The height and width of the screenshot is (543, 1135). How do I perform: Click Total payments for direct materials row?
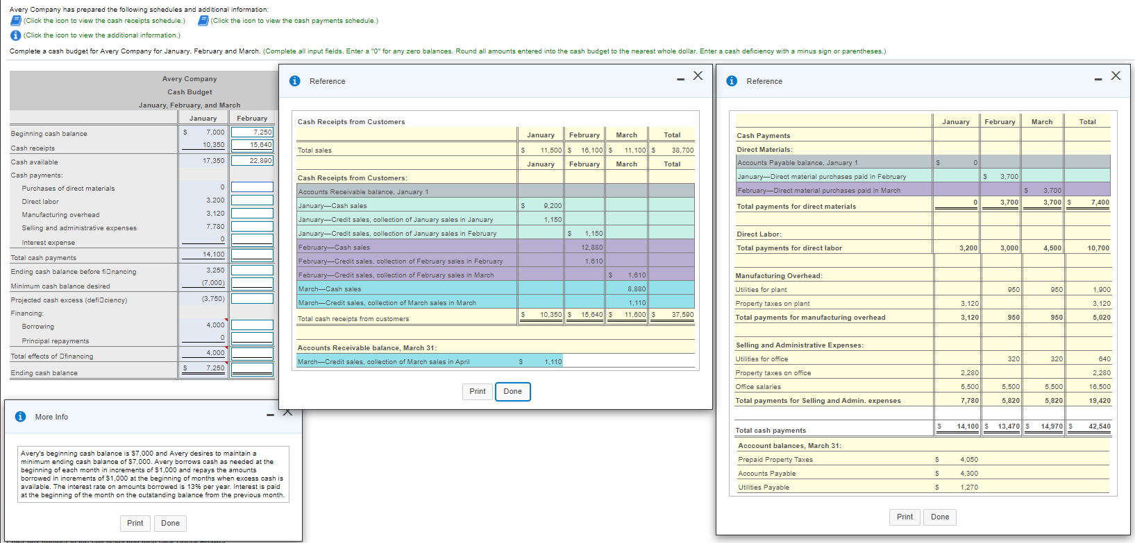923,205
